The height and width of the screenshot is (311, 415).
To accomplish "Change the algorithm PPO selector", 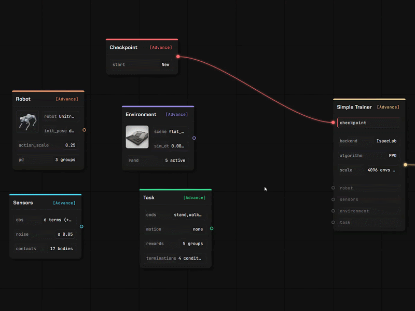I will tap(368, 156).
